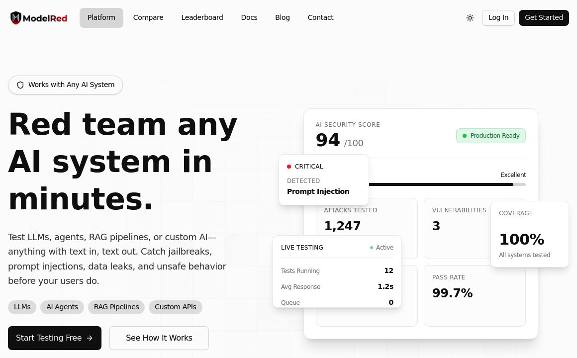The height and width of the screenshot is (358, 577).
Task: Click the green Production Ready status dot
Action: point(465,136)
